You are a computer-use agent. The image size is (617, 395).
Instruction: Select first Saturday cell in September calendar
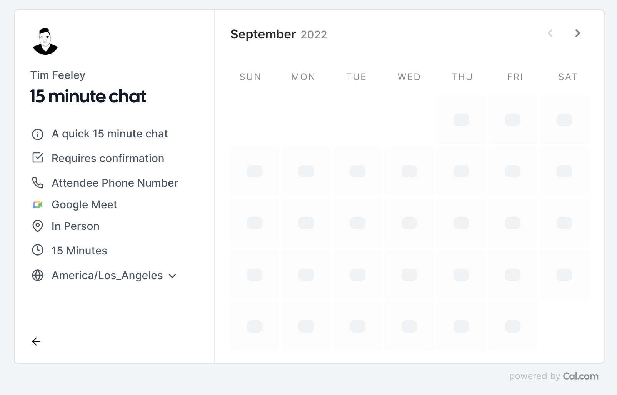tap(564, 120)
